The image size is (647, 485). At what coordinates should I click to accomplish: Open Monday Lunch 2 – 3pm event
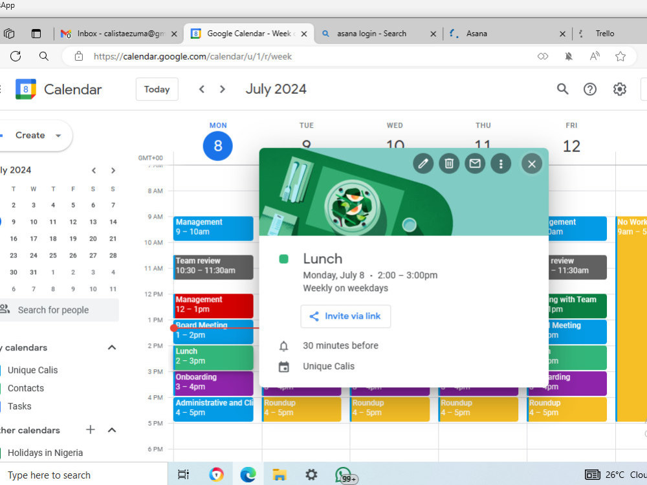coord(214,358)
